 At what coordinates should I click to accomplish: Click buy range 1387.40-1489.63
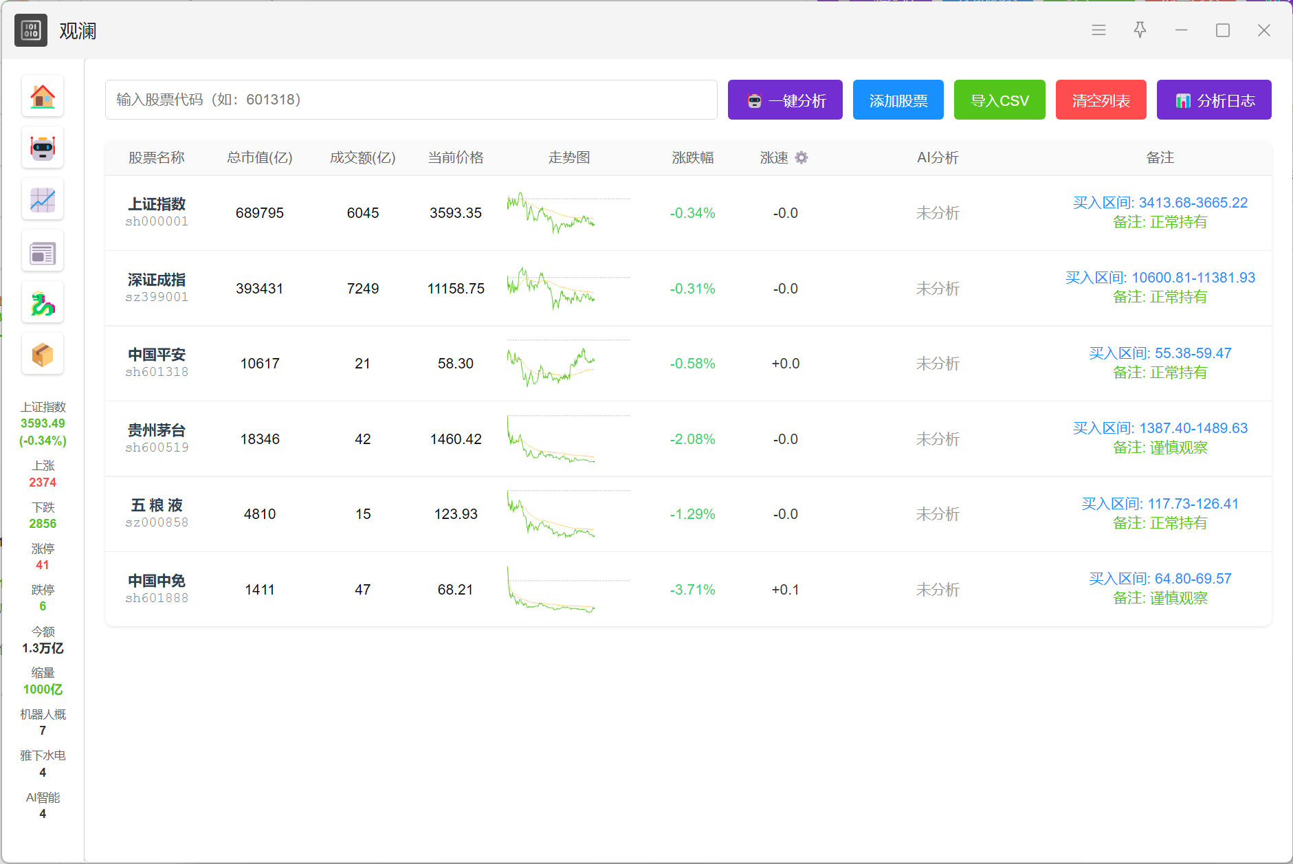coord(1160,428)
